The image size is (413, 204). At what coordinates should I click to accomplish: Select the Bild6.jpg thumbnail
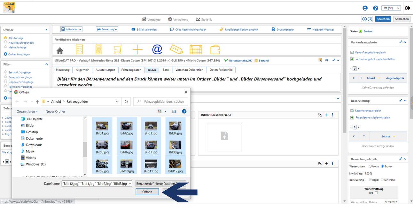click(127, 147)
